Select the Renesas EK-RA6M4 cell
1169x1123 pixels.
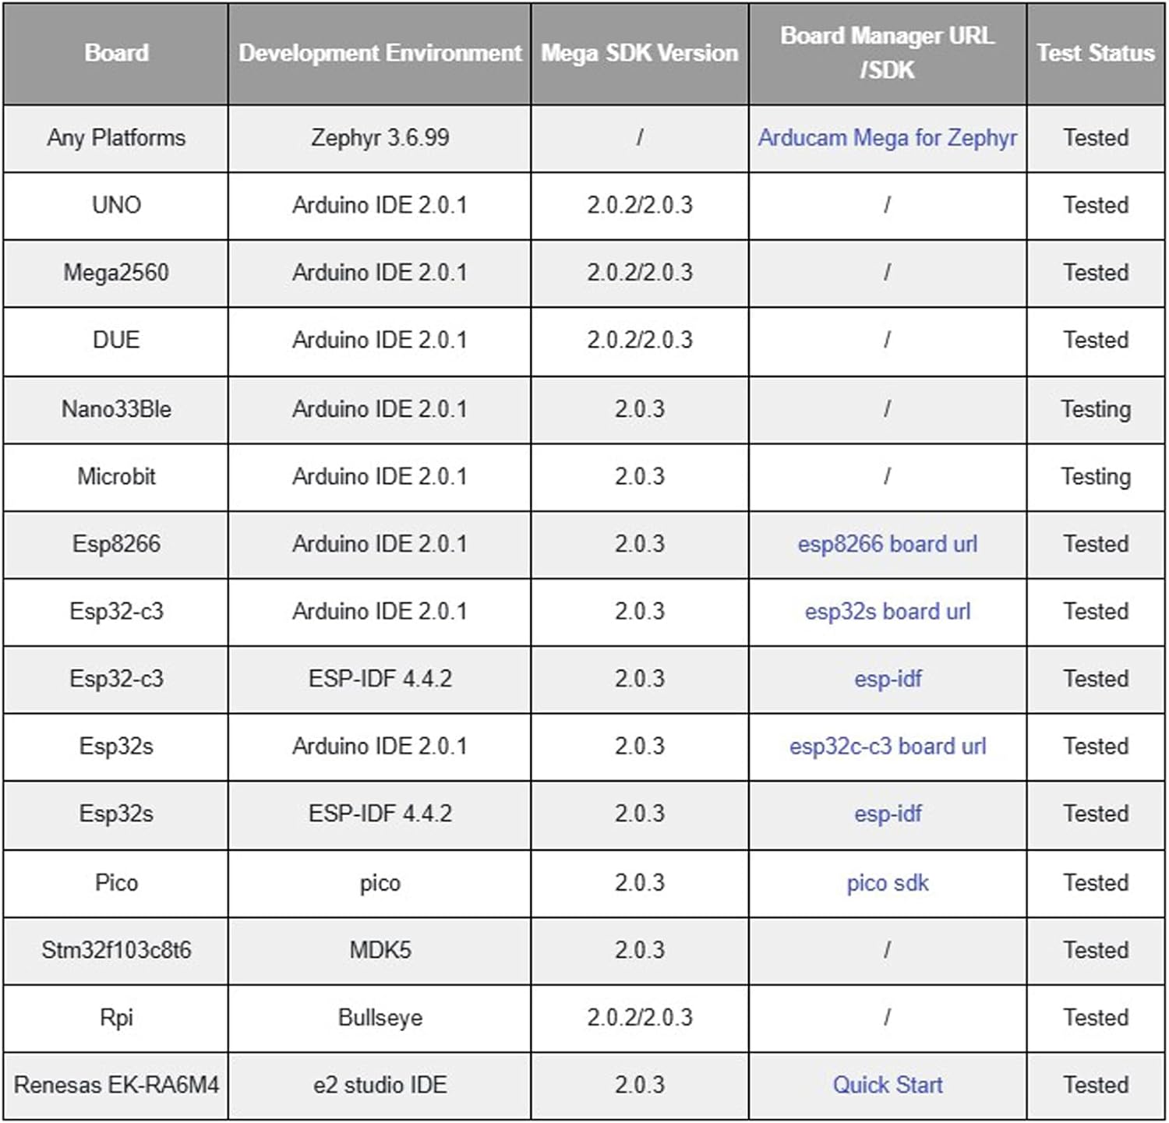click(x=116, y=1085)
